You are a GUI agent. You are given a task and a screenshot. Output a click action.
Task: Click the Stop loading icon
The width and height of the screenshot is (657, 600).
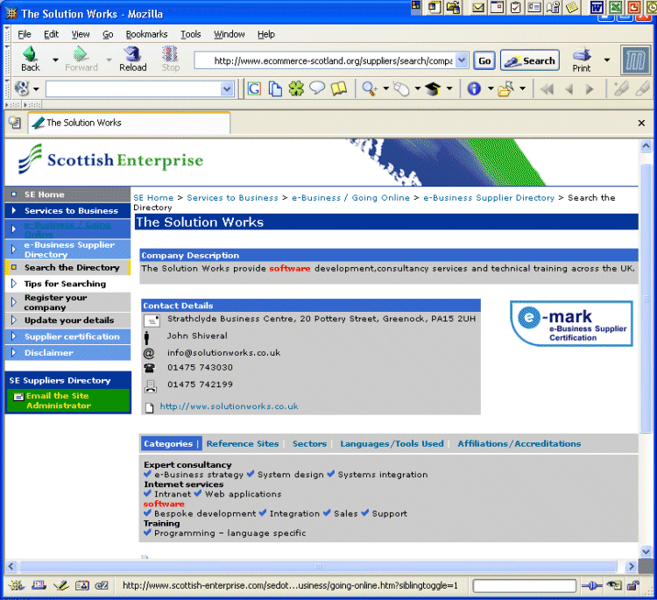tap(171, 59)
